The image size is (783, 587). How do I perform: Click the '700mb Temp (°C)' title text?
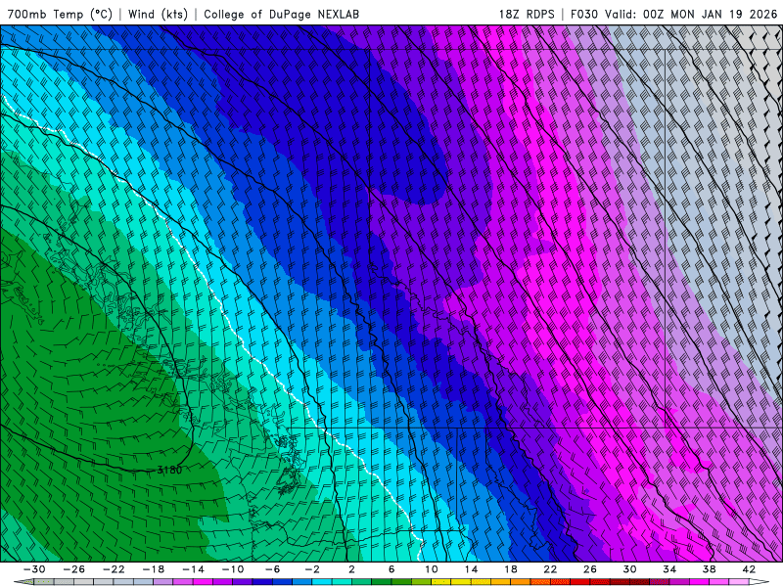coord(60,14)
